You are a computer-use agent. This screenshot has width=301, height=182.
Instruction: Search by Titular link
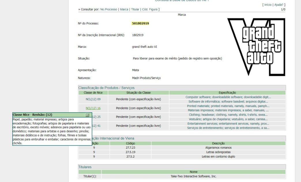coord(135,9)
